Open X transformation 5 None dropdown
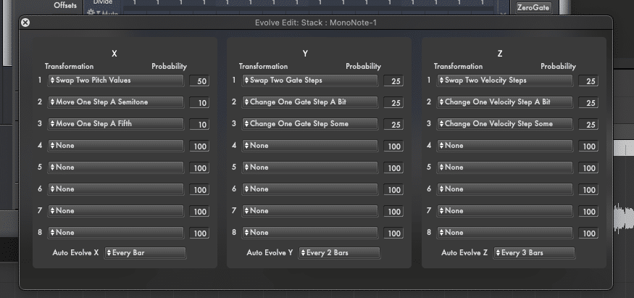The width and height of the screenshot is (634, 298). [x=116, y=167]
